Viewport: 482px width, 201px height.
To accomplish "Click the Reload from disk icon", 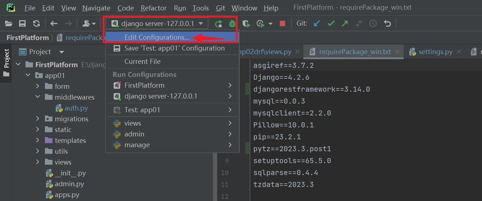I will coord(37,24).
